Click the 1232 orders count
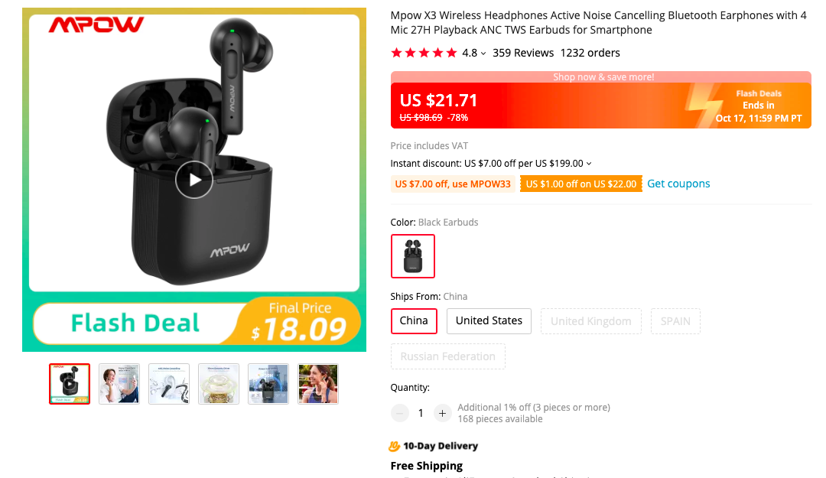The image size is (826, 478). (590, 53)
